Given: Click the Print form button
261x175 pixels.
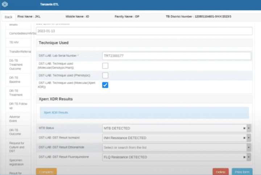Looking at the screenshot, I should 242,172.
